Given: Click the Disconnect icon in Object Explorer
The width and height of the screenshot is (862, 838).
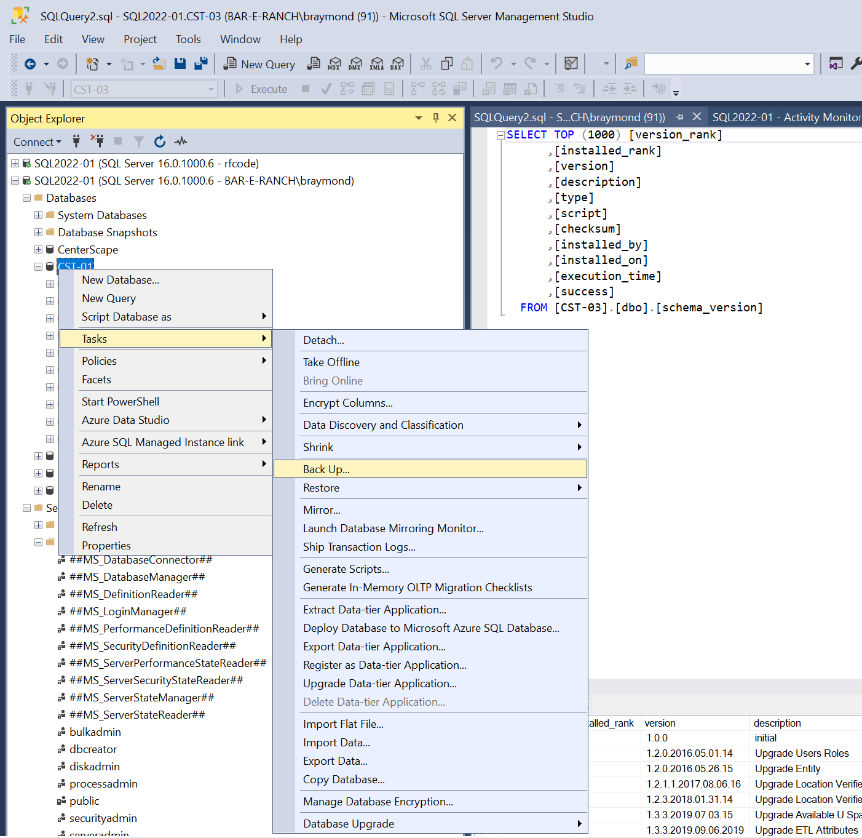Looking at the screenshot, I should tap(97, 142).
